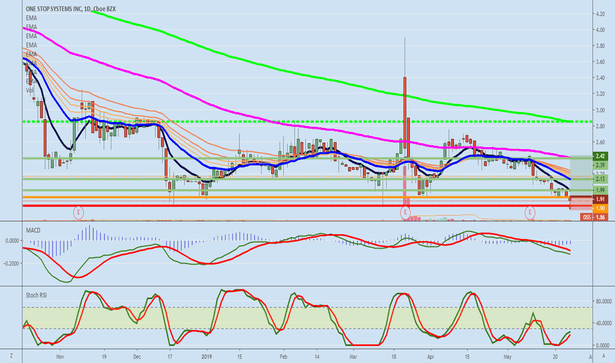Click the OSS 1.86 last price tag
This screenshot has height=363, width=615.
pos(594,217)
